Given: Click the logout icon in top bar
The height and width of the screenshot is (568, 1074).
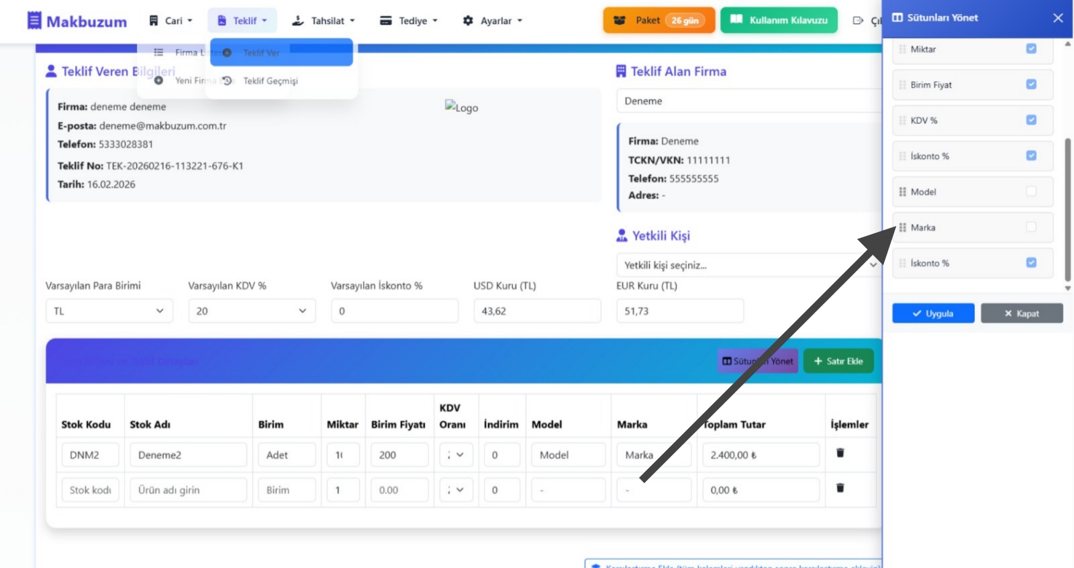Looking at the screenshot, I should point(858,21).
